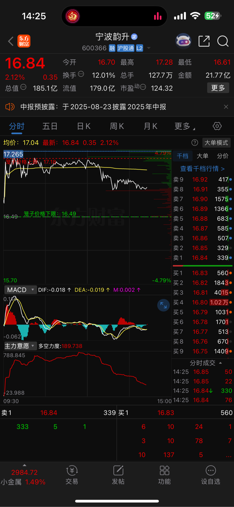Tap 总值 info circle icon
The height and width of the screenshot is (507, 234).
[23, 87]
